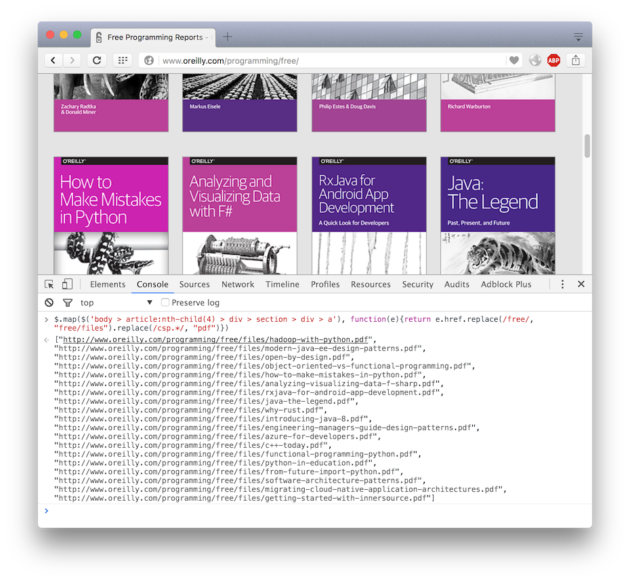Reload the page with the refresh icon

point(97,60)
